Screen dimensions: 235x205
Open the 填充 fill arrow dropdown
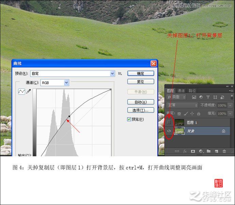230,114
